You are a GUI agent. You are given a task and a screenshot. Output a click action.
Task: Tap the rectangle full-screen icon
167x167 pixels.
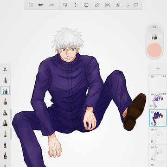pyautogui.click(x=136, y=5)
